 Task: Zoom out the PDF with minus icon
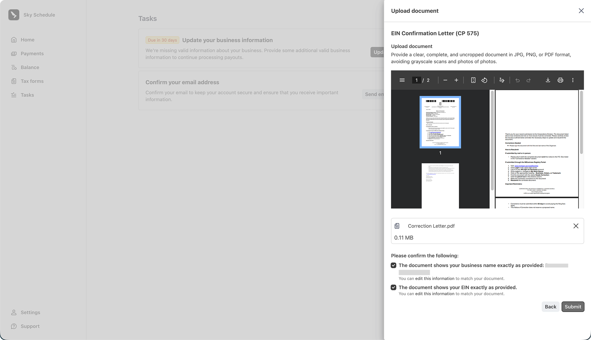[445, 80]
